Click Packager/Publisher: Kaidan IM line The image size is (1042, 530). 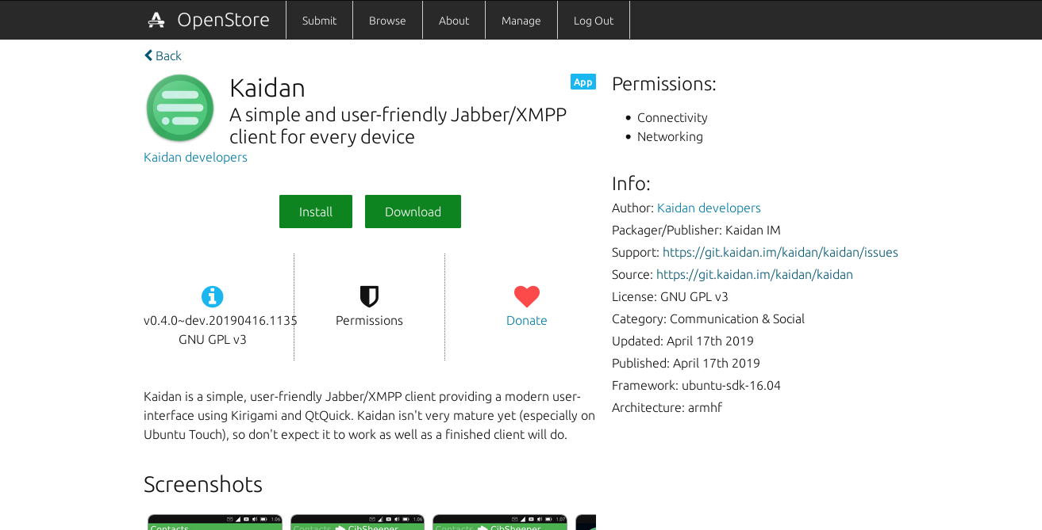pyautogui.click(x=696, y=230)
